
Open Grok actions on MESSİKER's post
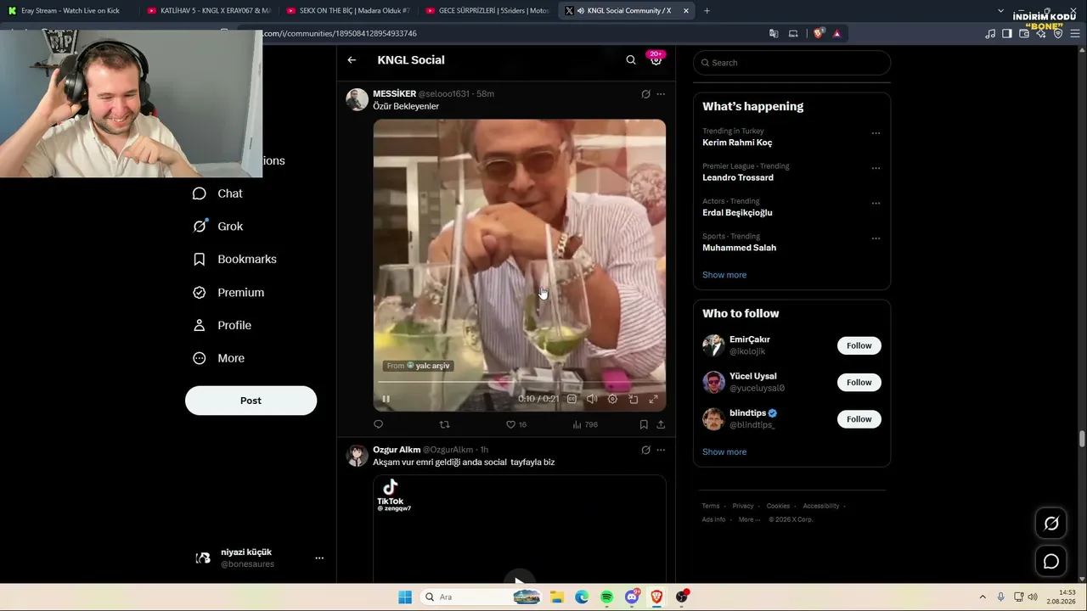pyautogui.click(x=645, y=94)
